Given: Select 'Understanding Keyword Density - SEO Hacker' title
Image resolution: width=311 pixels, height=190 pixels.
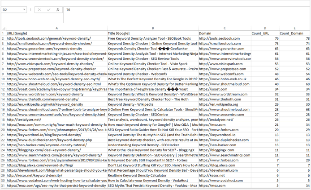Looking at the screenshot, I should click(153, 145).
